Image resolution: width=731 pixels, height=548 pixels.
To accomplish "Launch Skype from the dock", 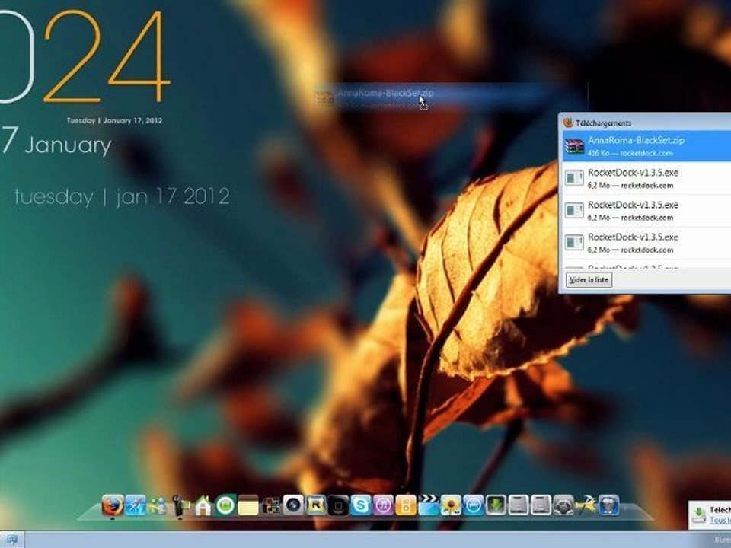I will tap(360, 506).
